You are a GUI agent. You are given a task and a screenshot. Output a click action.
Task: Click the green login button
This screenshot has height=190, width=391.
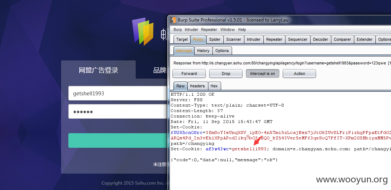tap(118, 140)
